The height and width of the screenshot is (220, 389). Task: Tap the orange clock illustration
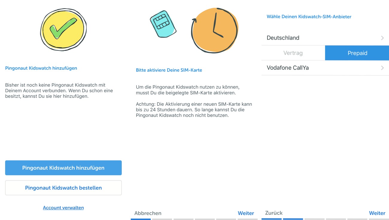[215, 31]
